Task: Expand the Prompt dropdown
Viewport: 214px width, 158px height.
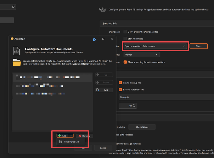Action: [x=141, y=55]
